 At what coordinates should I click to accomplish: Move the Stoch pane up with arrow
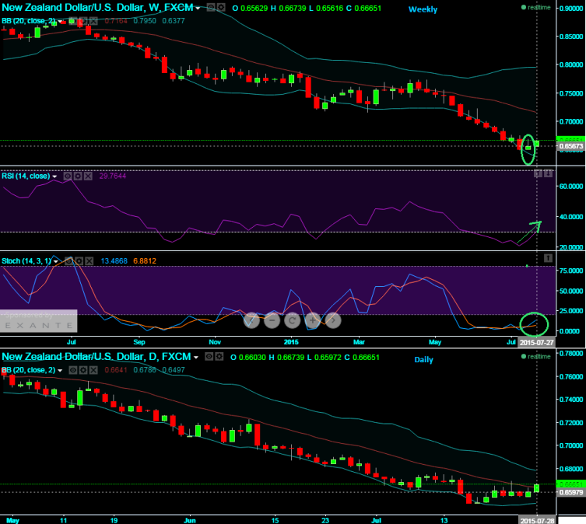click(x=549, y=257)
